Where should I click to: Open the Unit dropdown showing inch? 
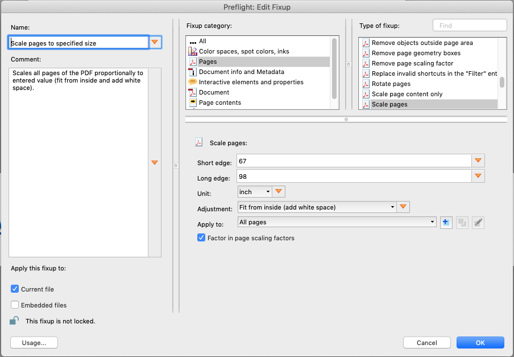pyautogui.click(x=255, y=192)
